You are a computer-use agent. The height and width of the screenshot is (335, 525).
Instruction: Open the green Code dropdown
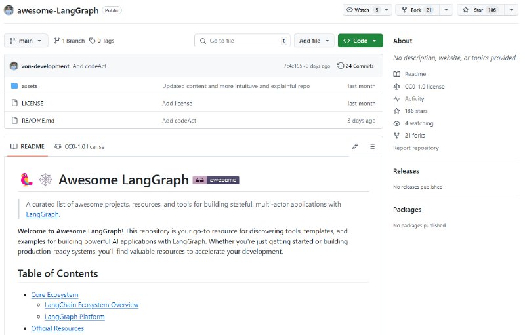360,41
